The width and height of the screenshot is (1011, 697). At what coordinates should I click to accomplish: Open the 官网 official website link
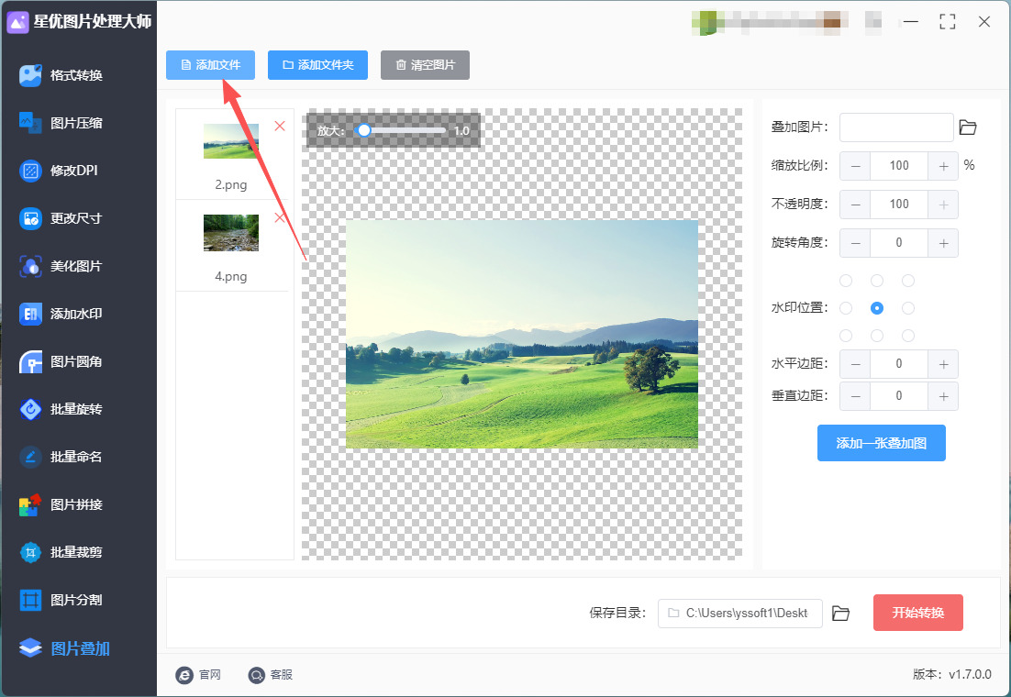tap(198, 675)
